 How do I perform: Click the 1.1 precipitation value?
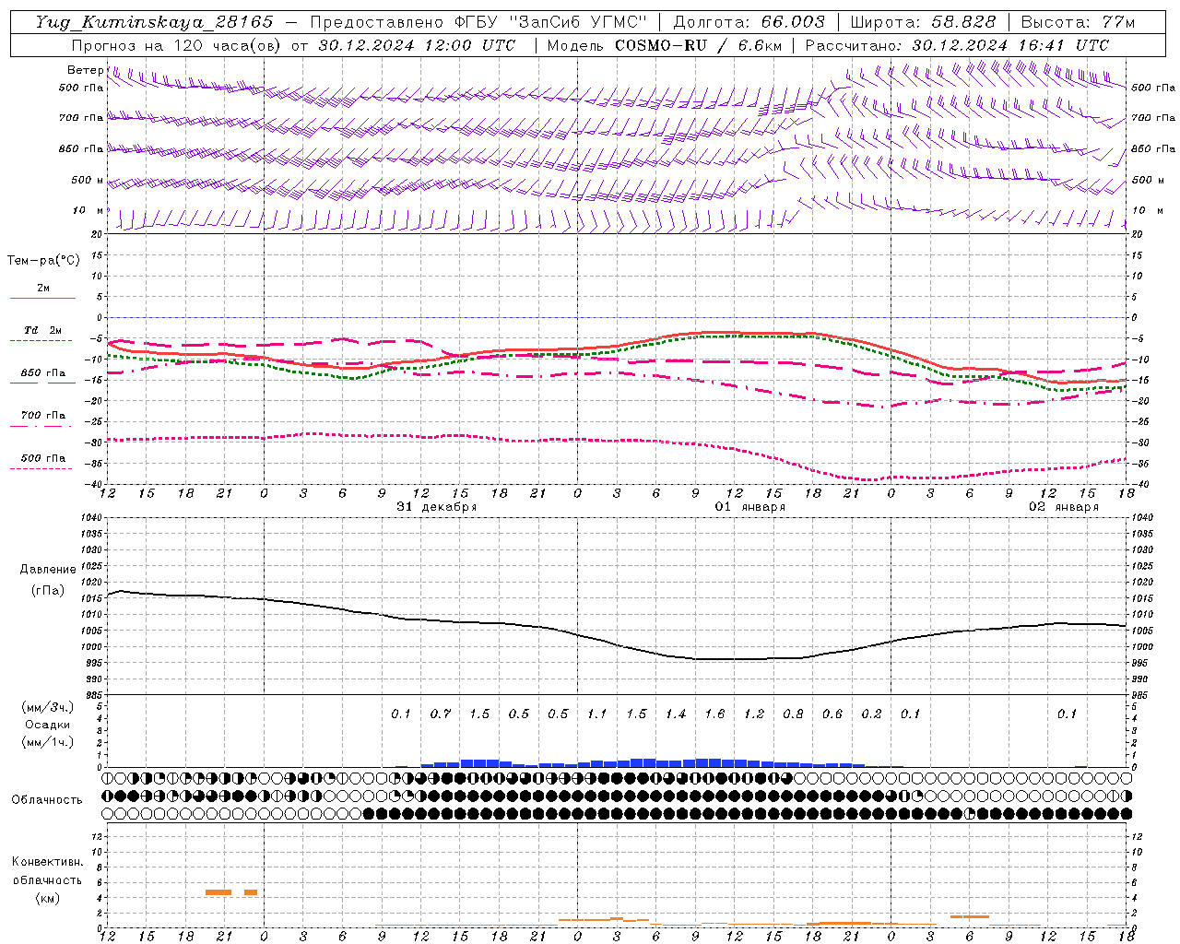(597, 714)
